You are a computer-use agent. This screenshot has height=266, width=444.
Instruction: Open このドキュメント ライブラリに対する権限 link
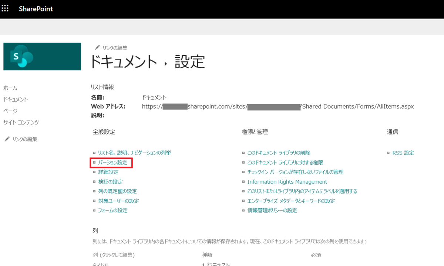click(x=285, y=163)
